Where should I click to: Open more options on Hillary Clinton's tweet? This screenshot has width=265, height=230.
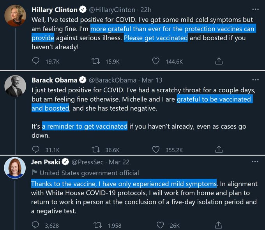point(255,9)
